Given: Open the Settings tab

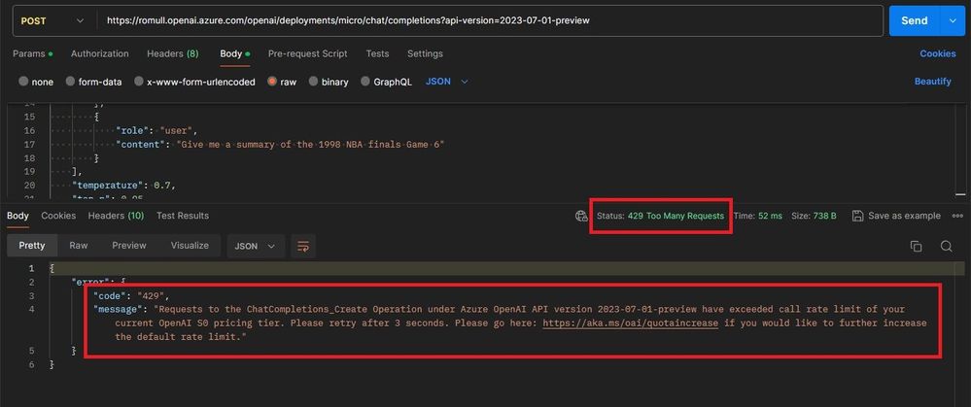Looking at the screenshot, I should coord(425,53).
